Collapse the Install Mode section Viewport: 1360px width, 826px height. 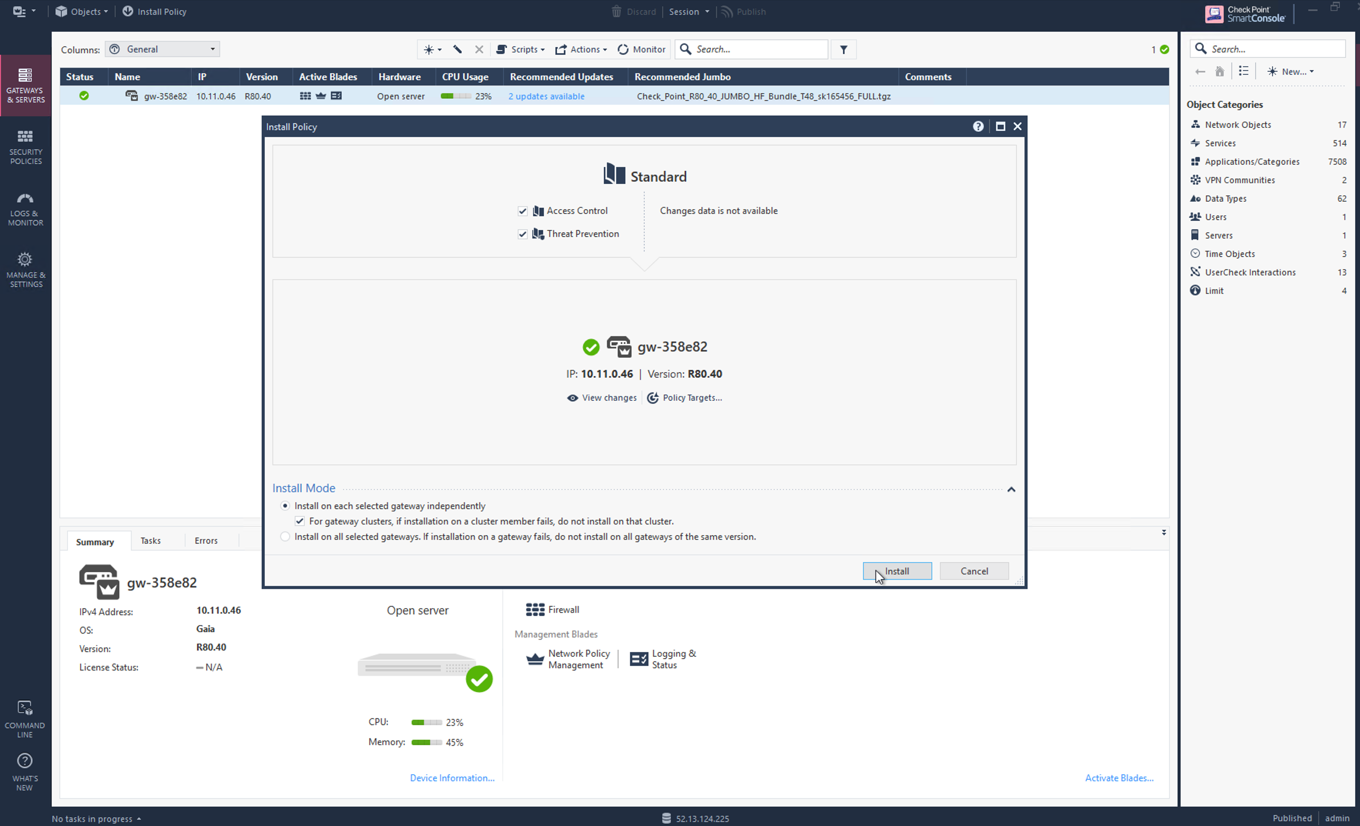[1012, 490]
